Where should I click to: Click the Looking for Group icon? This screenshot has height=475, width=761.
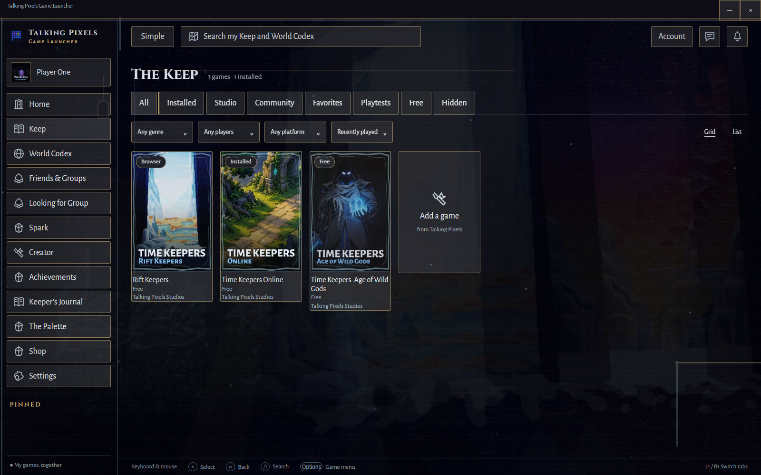click(19, 203)
